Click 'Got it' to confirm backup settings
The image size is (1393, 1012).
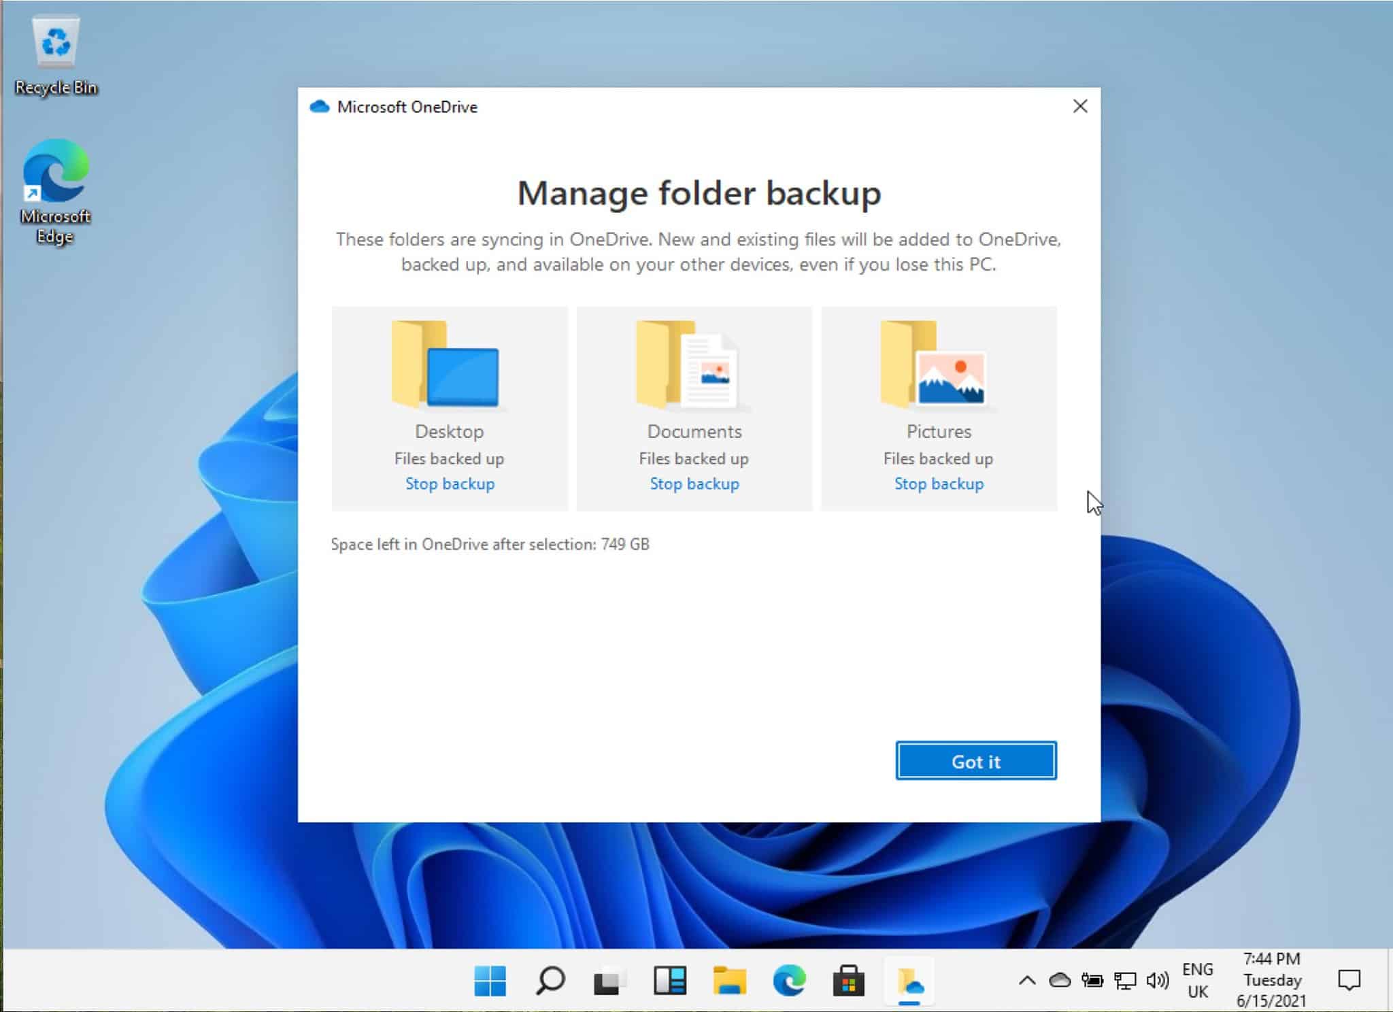coord(975,761)
